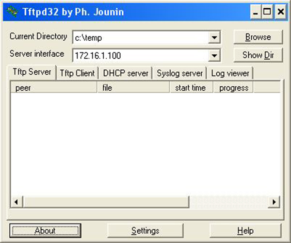
Task: Click the Browse button
Action: (258, 37)
